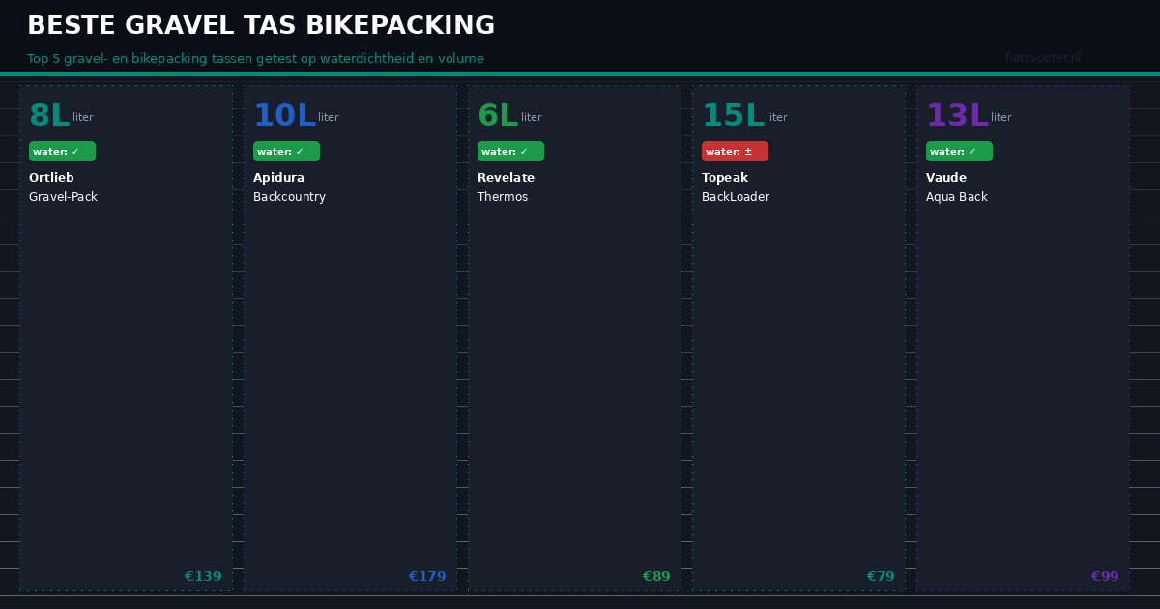Click the €179 price on Apidura card
Image resolution: width=1160 pixels, height=609 pixels.
(427, 577)
